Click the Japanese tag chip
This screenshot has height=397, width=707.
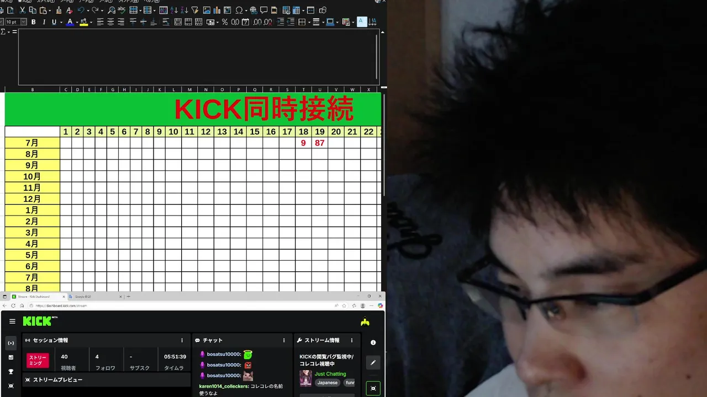[327, 383]
